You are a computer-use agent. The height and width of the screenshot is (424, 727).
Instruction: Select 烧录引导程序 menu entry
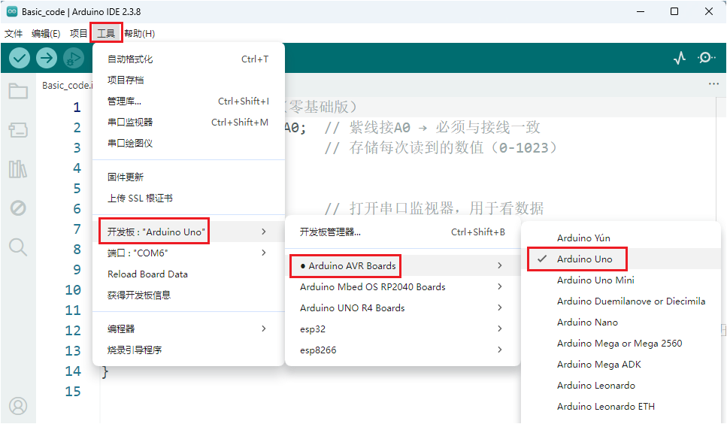click(188, 350)
